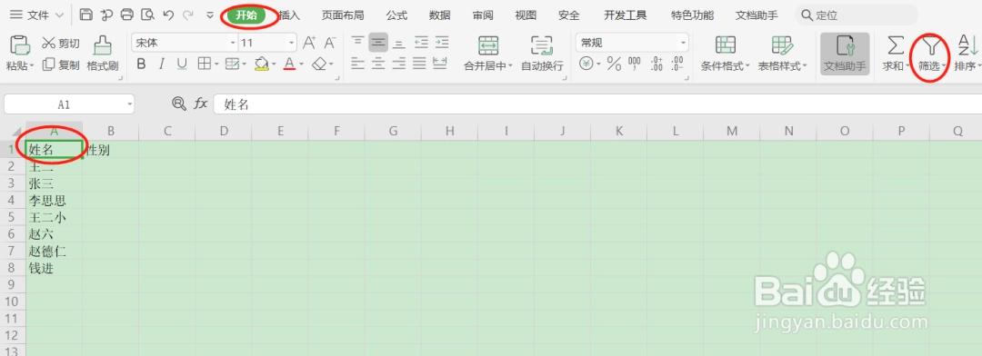
Task: Toggle Bold formatting
Action: pyautogui.click(x=141, y=64)
